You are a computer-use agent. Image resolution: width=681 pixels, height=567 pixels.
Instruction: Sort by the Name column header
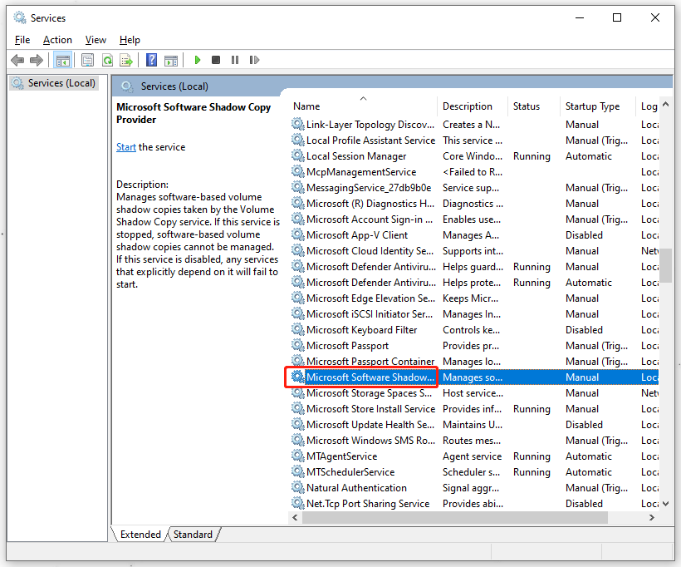[363, 106]
